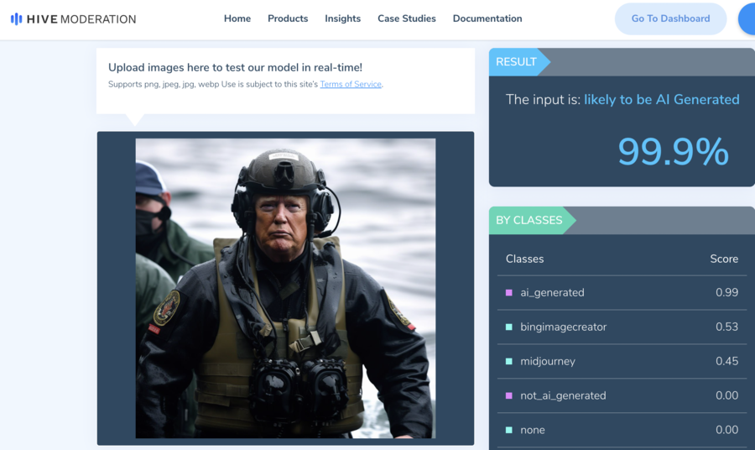
Task: Click the blue button beside Go To Dashboard
Action: coord(747,18)
